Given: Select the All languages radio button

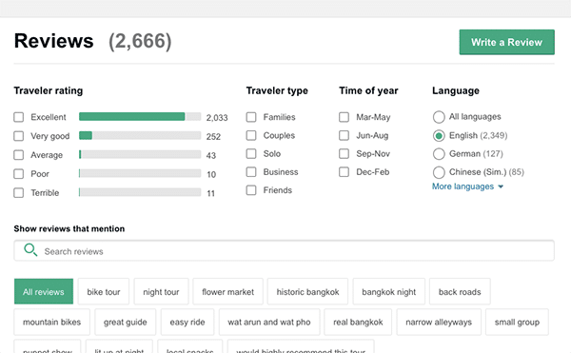Looking at the screenshot, I should pos(439,117).
